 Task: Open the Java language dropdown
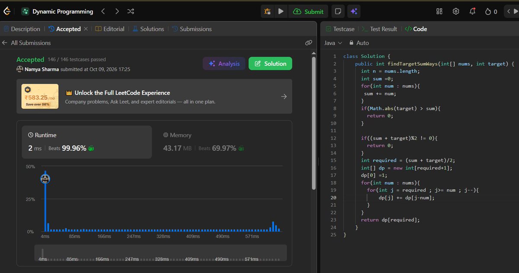[x=333, y=43]
